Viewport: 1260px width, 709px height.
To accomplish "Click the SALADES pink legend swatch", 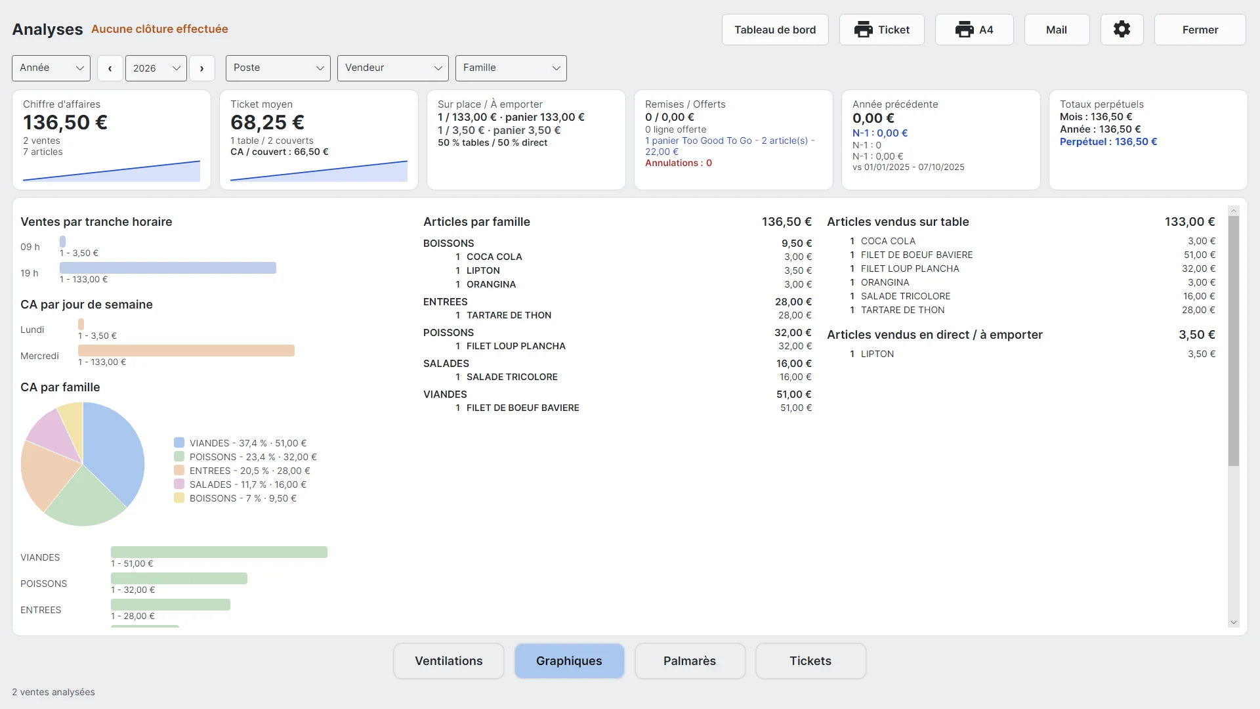I will 179,484.
